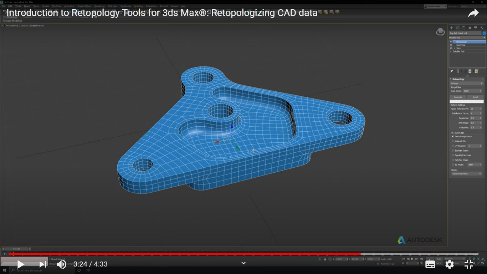Mute the video volume

pos(61,264)
